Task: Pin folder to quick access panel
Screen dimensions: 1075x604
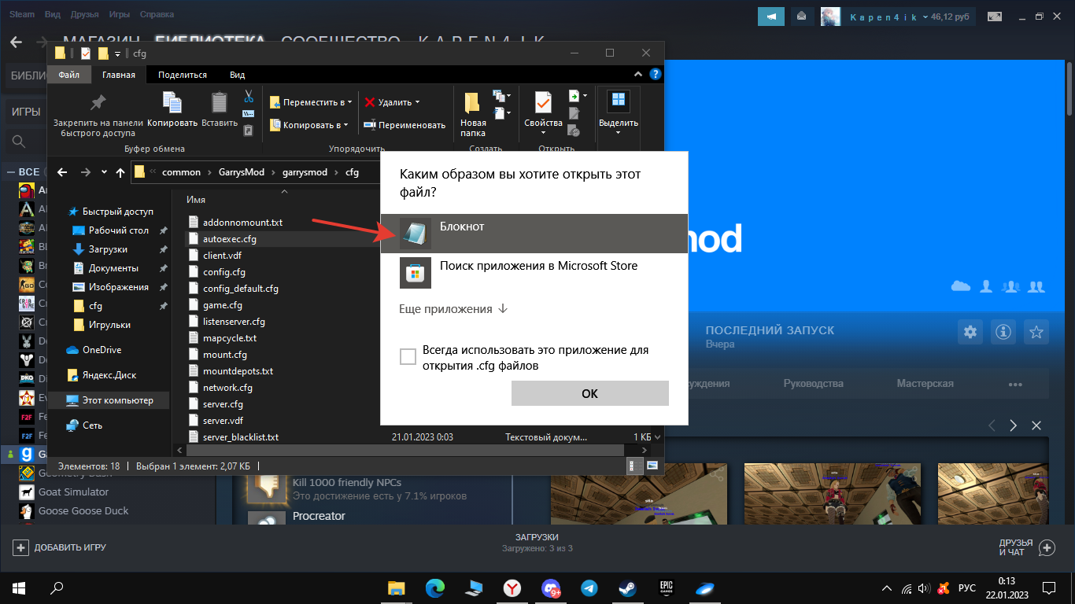Action: [98, 115]
